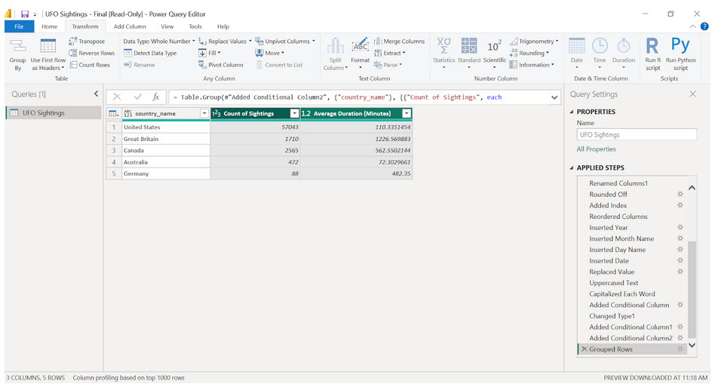
Task: Select the UFO Sightings query
Action: 54,112
